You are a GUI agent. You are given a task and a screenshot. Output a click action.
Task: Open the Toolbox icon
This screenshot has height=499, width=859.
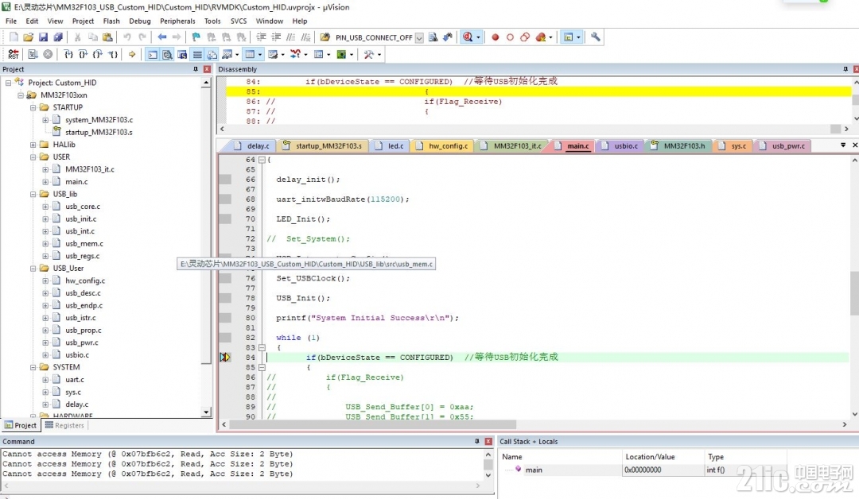tap(369, 54)
